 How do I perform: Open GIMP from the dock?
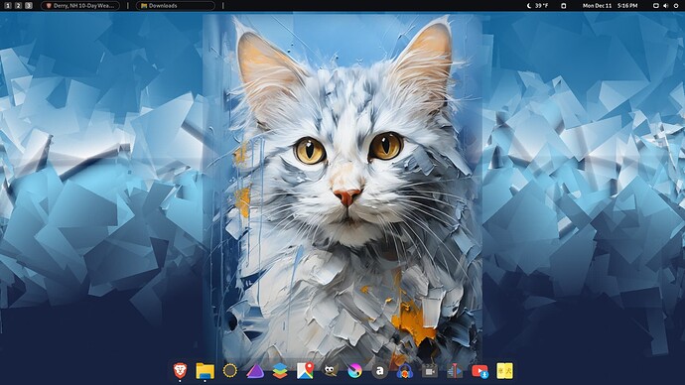(331, 370)
